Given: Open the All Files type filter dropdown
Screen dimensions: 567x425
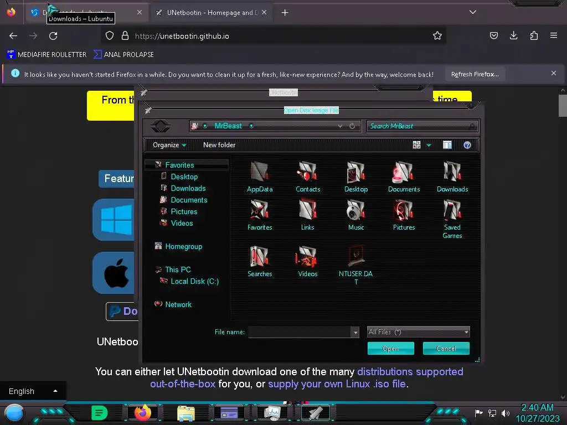Looking at the screenshot, I should point(419,332).
